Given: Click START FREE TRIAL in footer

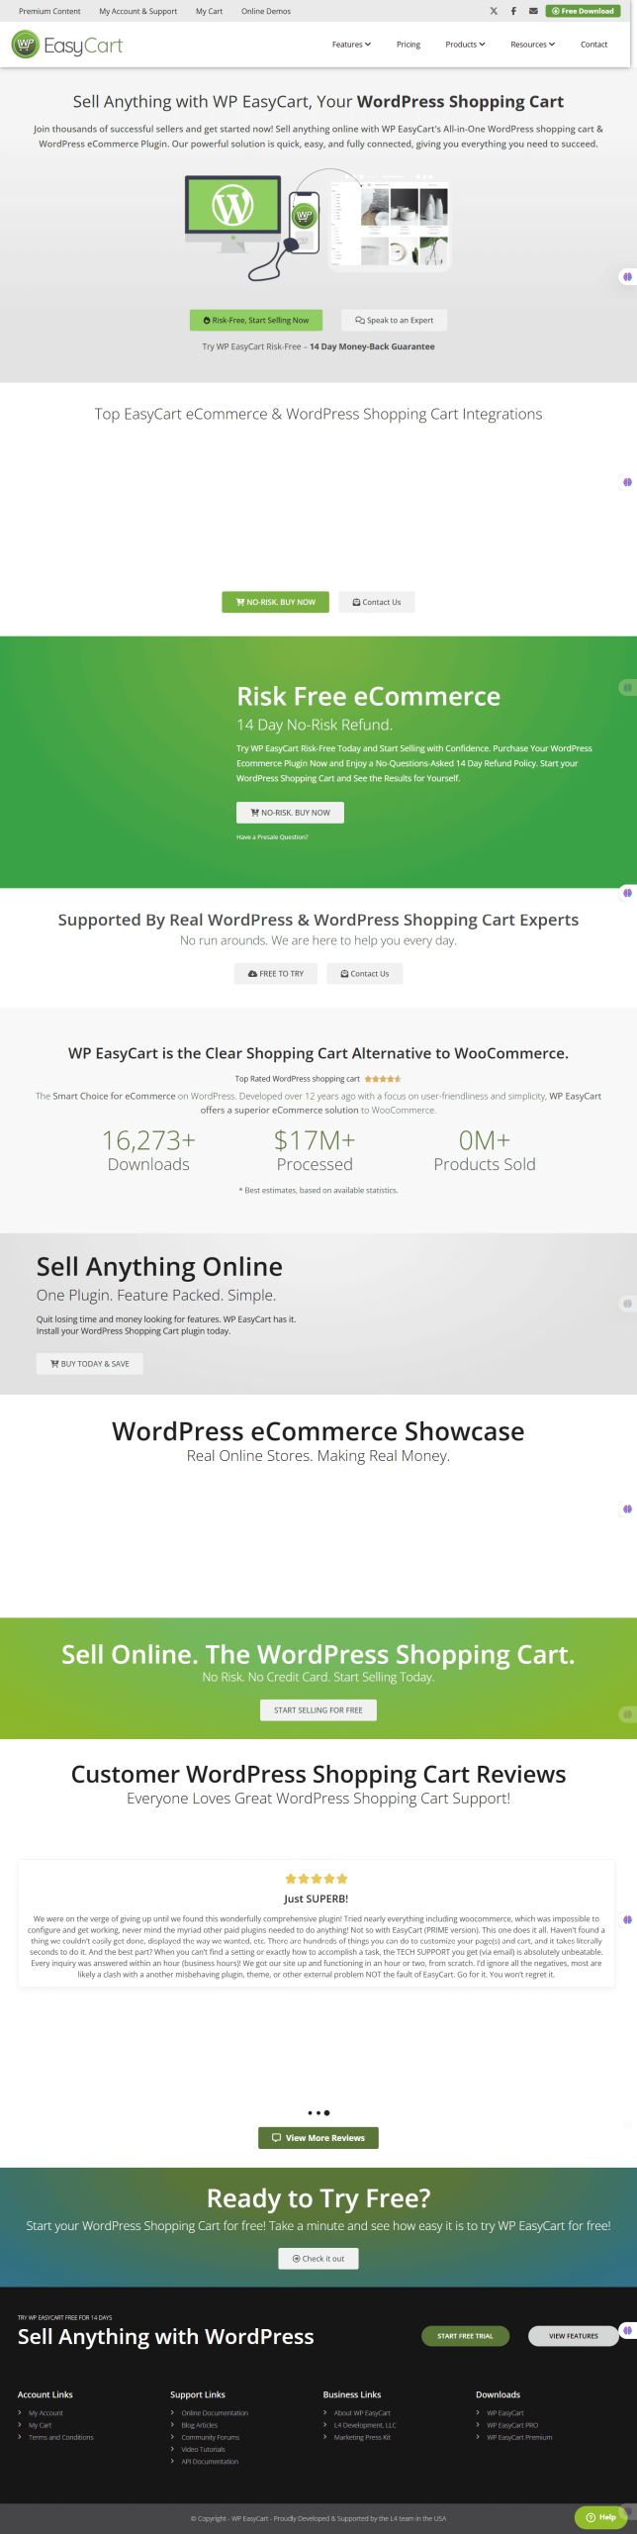Looking at the screenshot, I should pyautogui.click(x=466, y=2336).
